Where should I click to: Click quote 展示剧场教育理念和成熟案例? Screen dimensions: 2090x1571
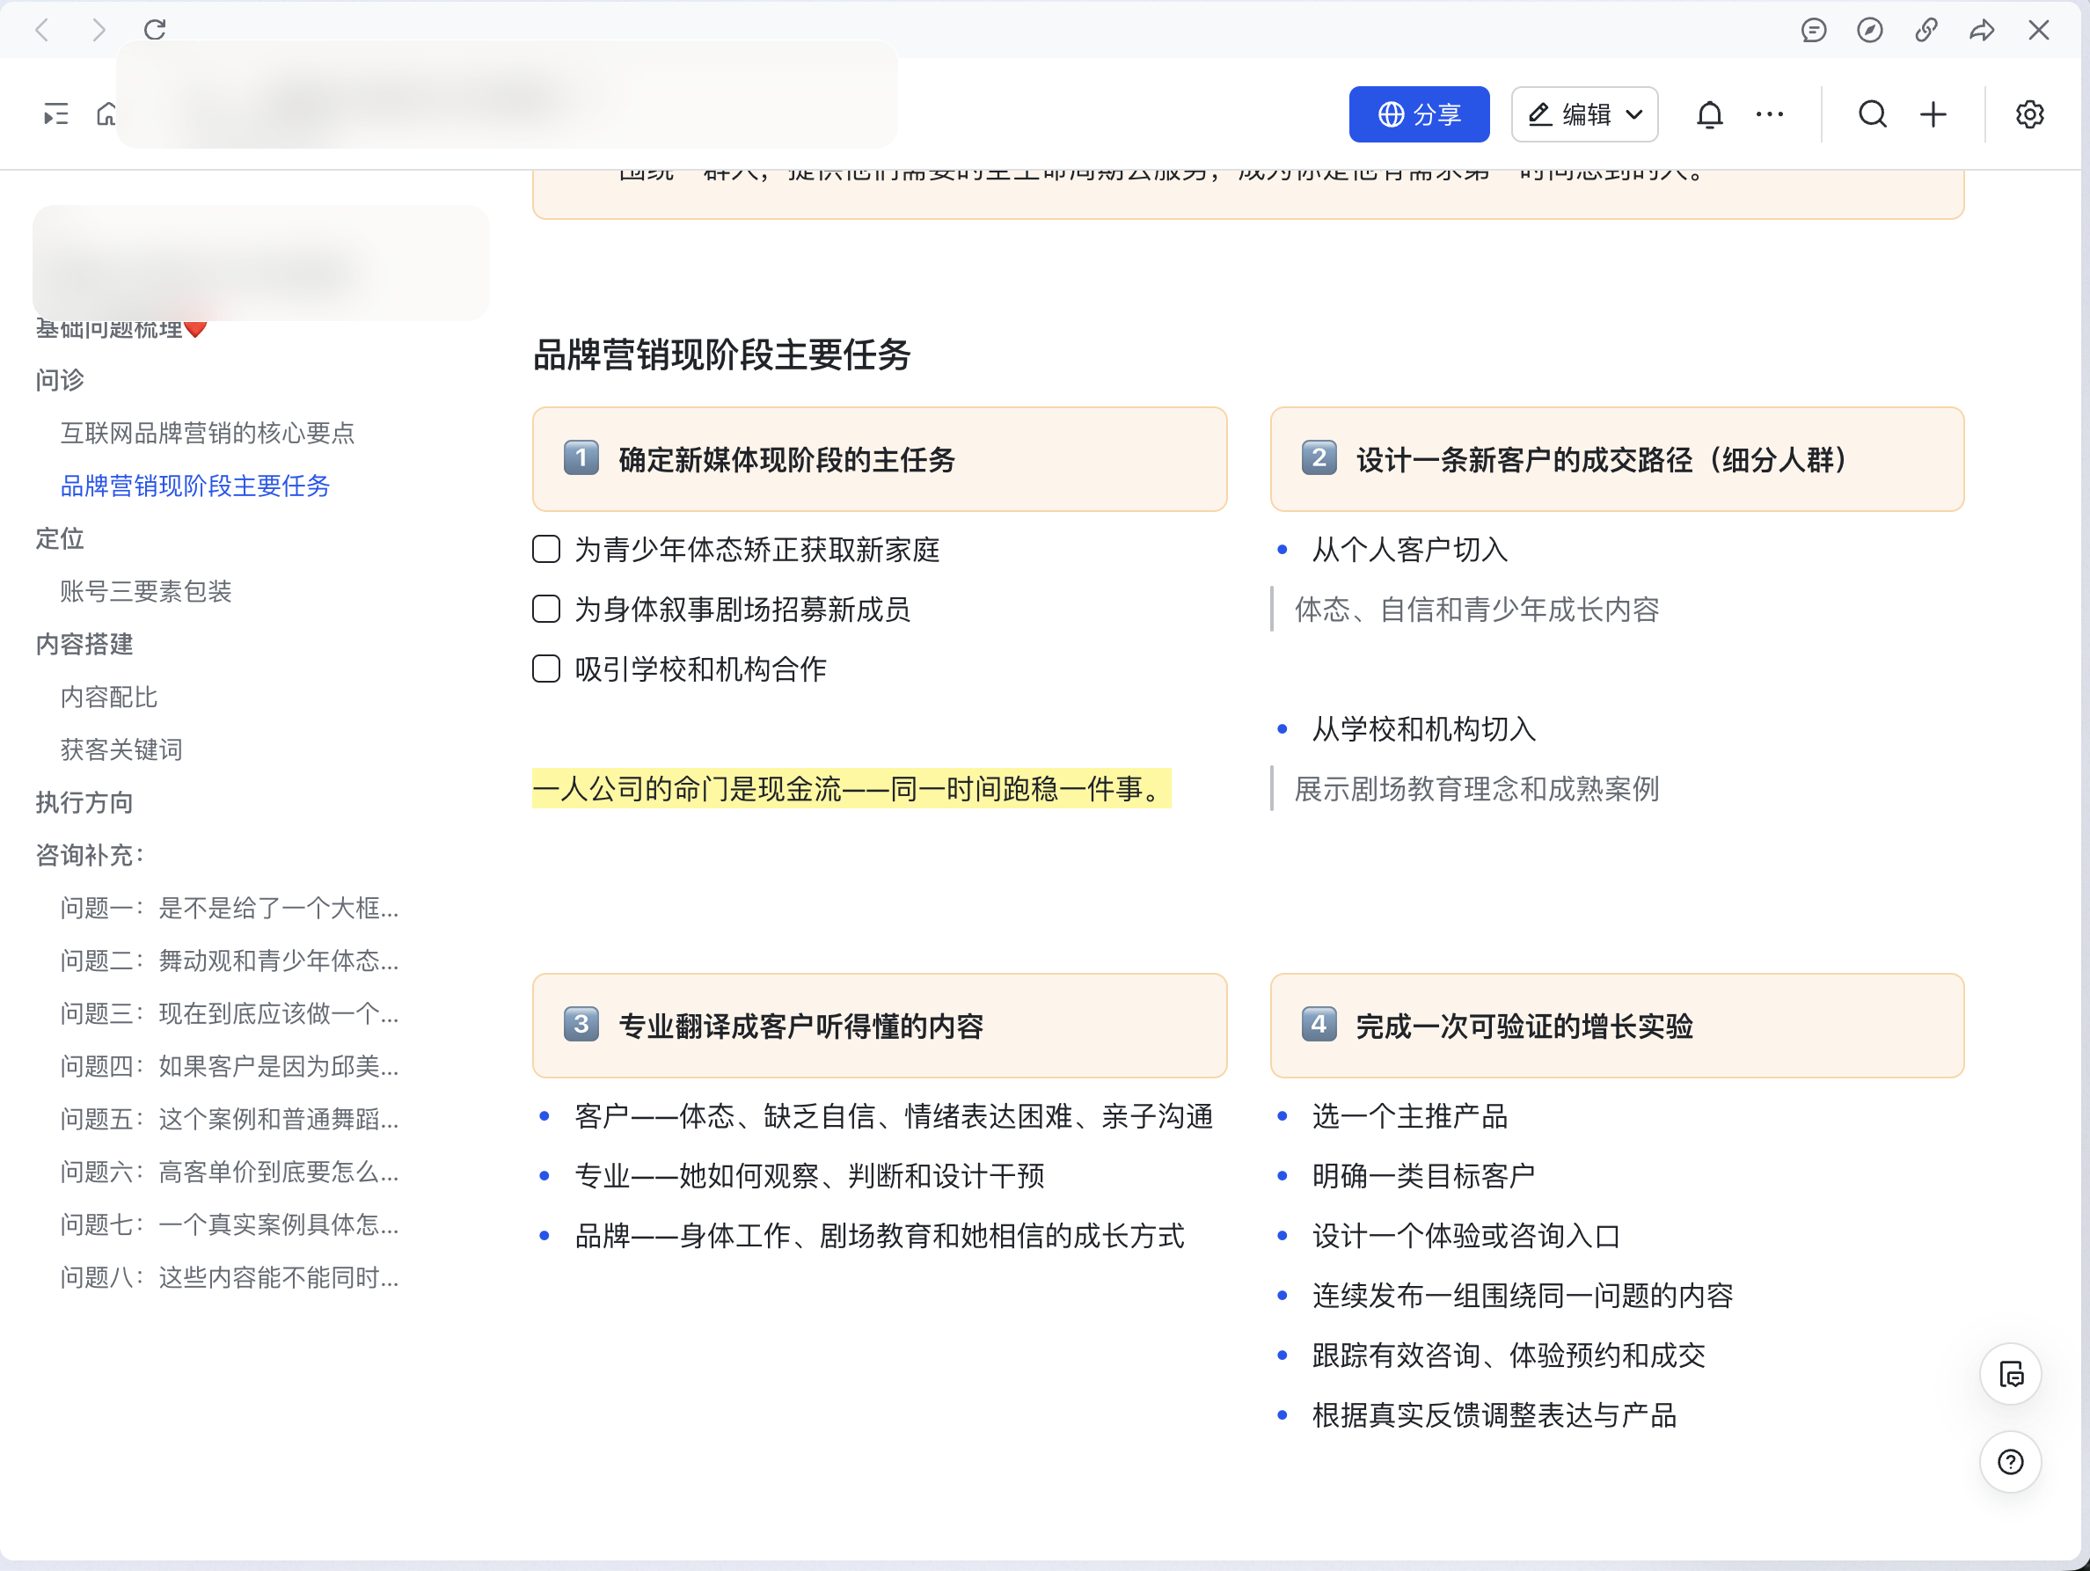pyautogui.click(x=1477, y=788)
